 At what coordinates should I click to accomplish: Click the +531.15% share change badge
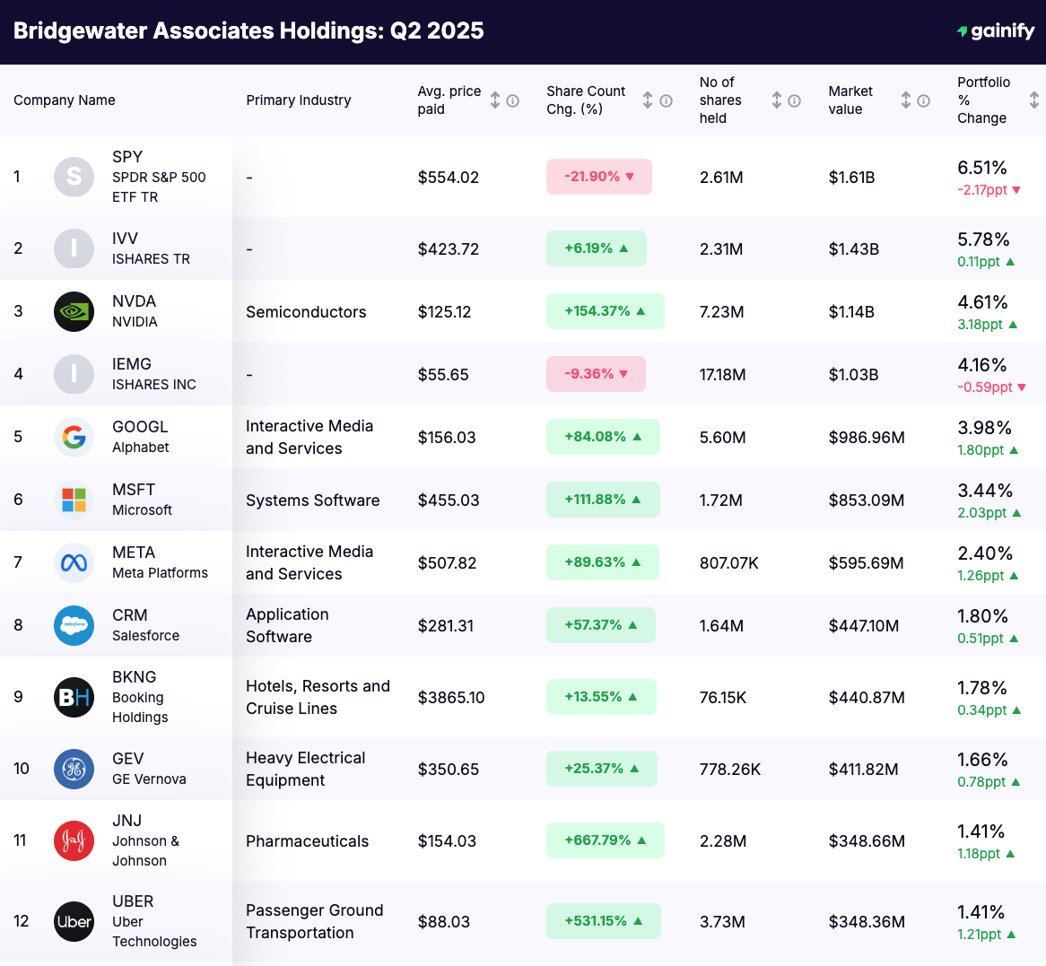tap(604, 920)
